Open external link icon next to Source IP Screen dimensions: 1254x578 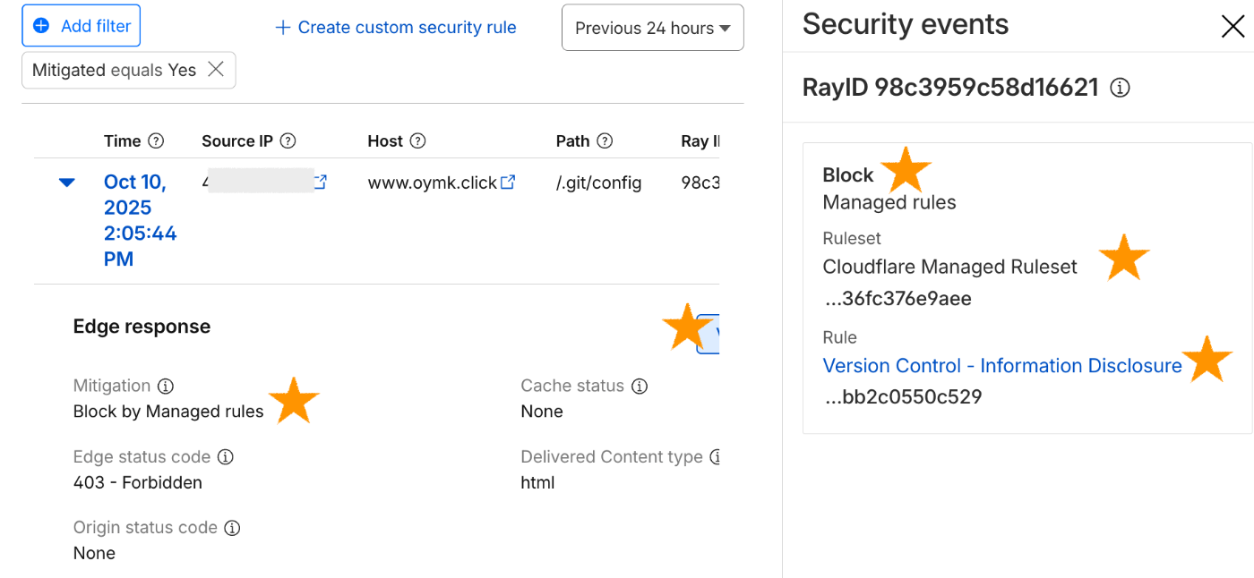[320, 183]
